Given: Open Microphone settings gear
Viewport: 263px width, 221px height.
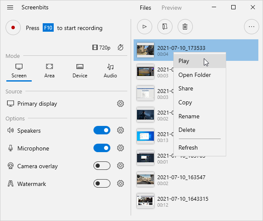Looking at the screenshot, I should point(121,148).
